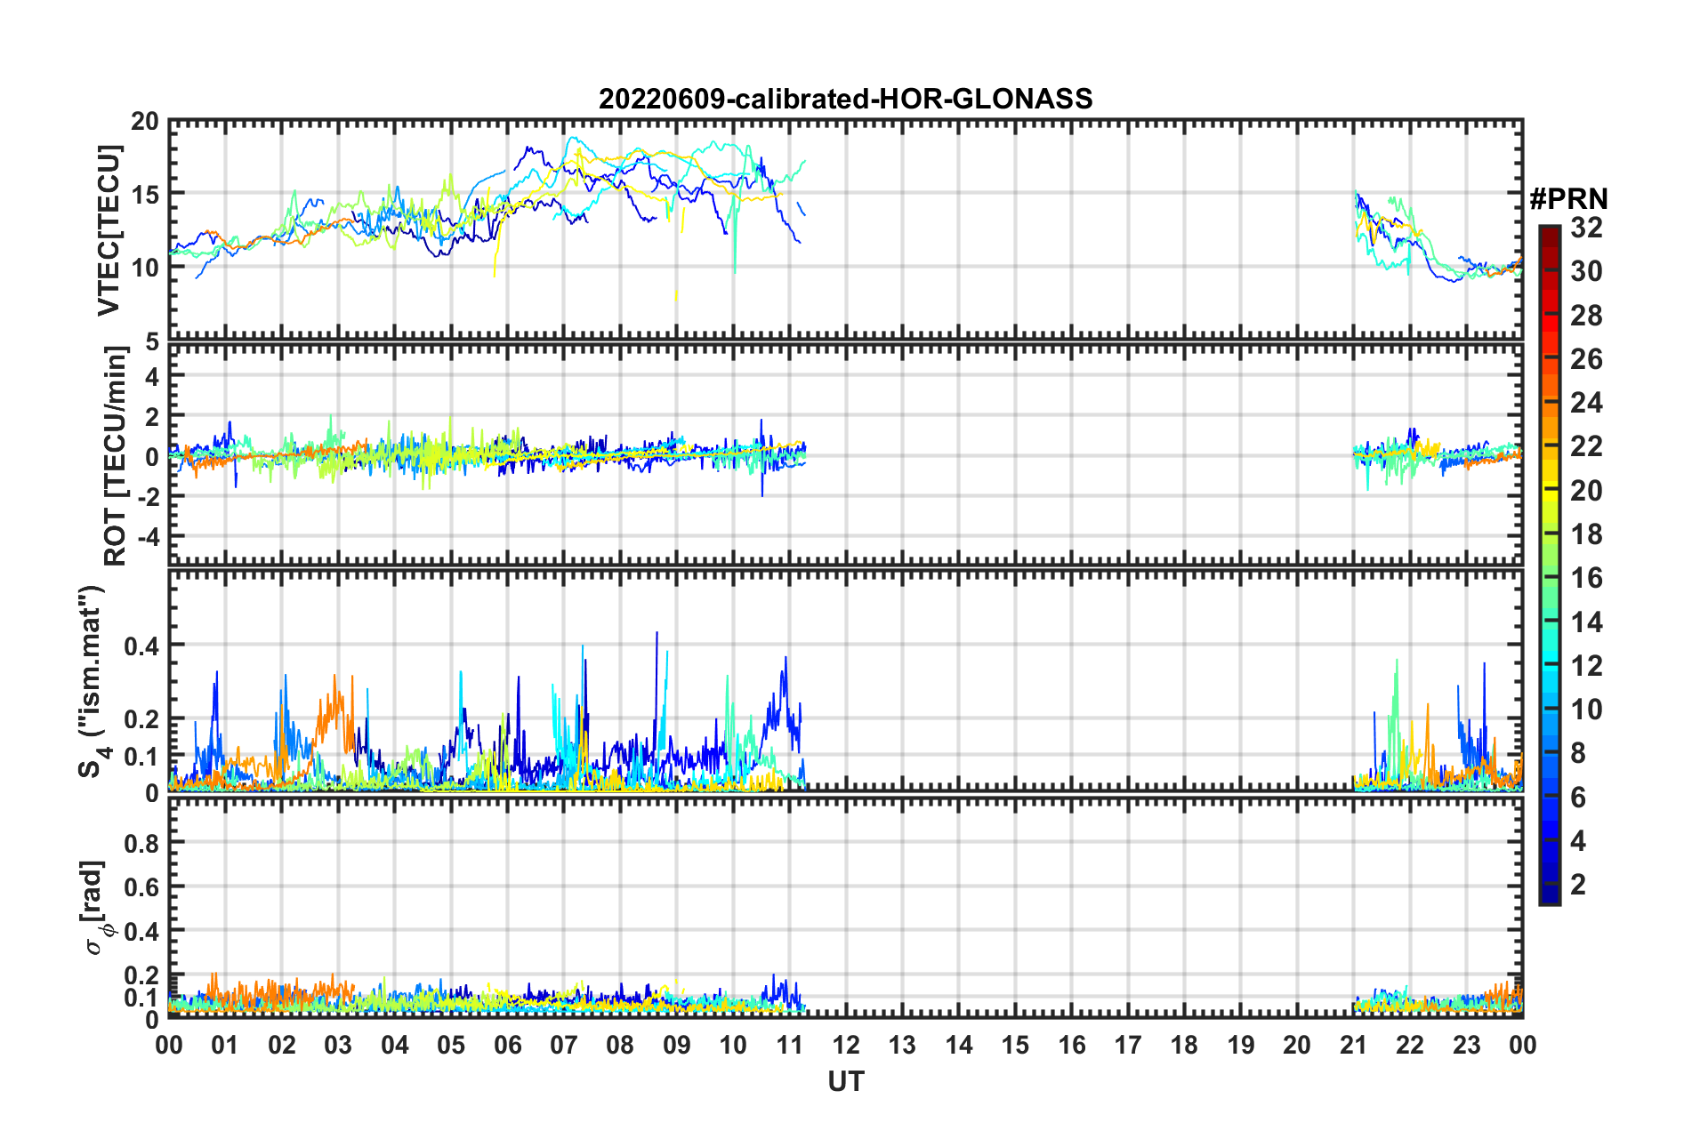The image size is (1692, 1131).
Task: Click colorbar tick label 8
Action: click(x=1578, y=753)
